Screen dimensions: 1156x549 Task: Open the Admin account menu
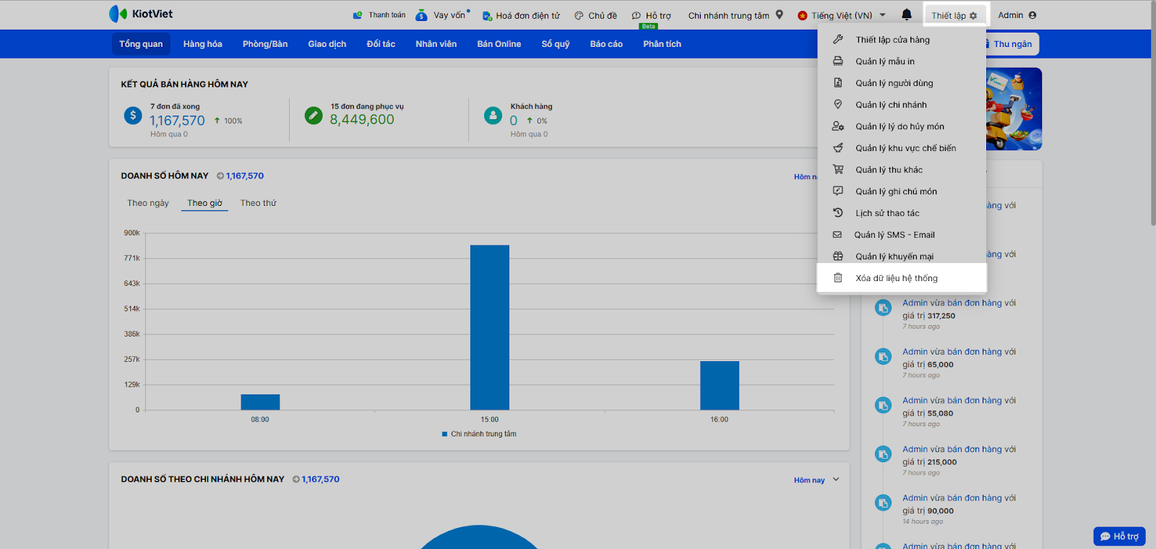(x=1017, y=15)
